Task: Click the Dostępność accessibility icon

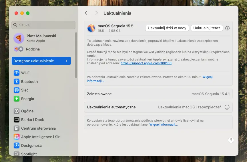Action: [x=17, y=145]
